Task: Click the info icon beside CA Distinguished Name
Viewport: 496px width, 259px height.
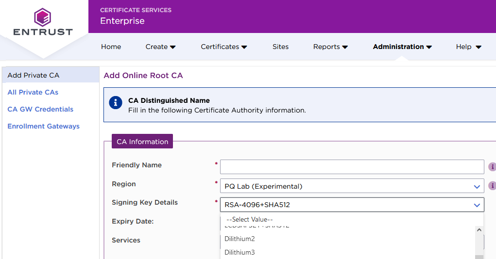Action: (x=116, y=103)
